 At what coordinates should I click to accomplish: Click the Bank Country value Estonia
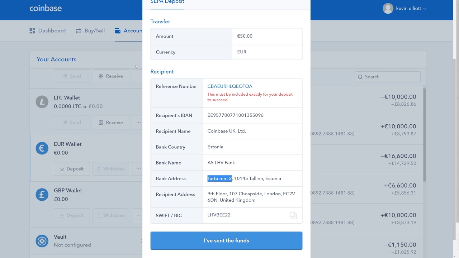[215, 147]
